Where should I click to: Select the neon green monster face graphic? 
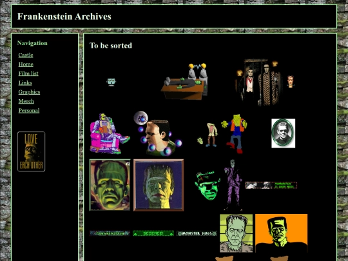[x=208, y=186]
